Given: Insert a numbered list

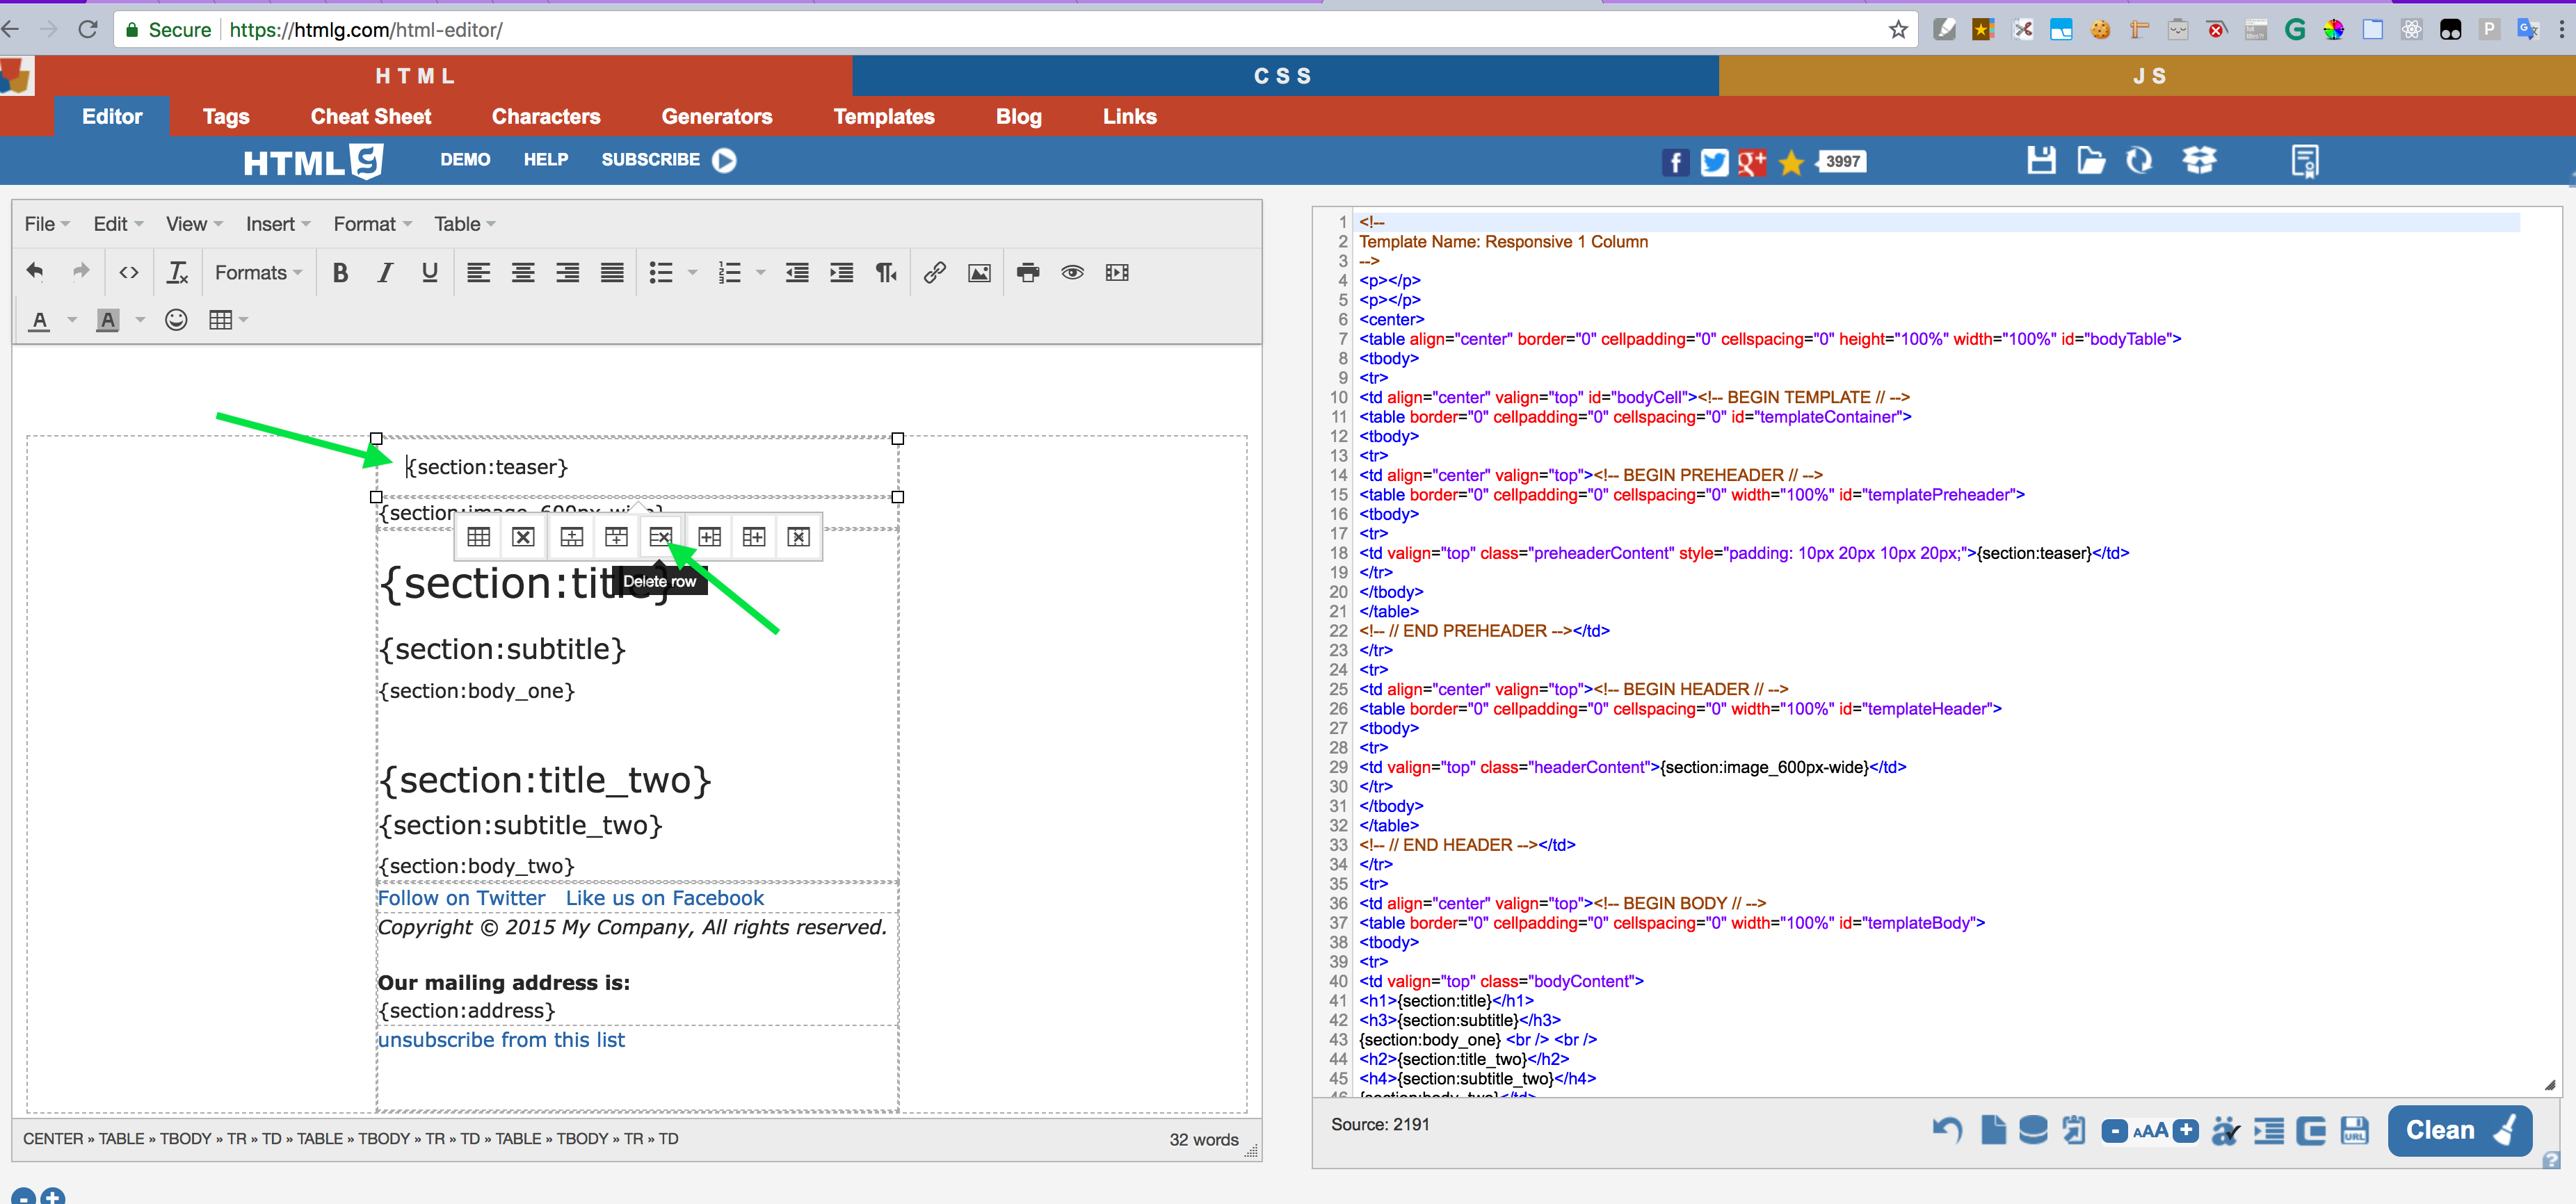Looking at the screenshot, I should [730, 272].
